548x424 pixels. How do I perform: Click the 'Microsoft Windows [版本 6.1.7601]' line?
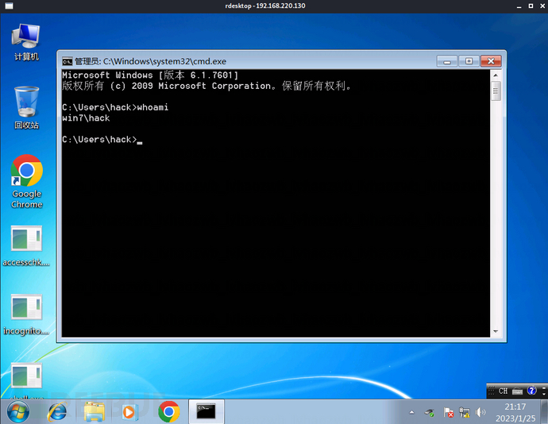[150, 75]
